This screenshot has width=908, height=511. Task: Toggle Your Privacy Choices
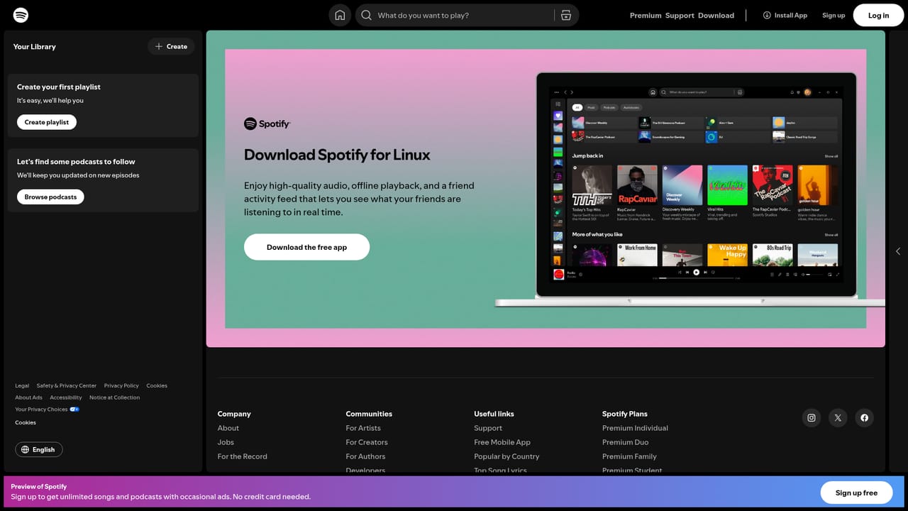tap(47, 410)
